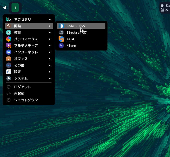Click the 開発 hammer icon
This screenshot has height=157, width=170.
[9, 26]
